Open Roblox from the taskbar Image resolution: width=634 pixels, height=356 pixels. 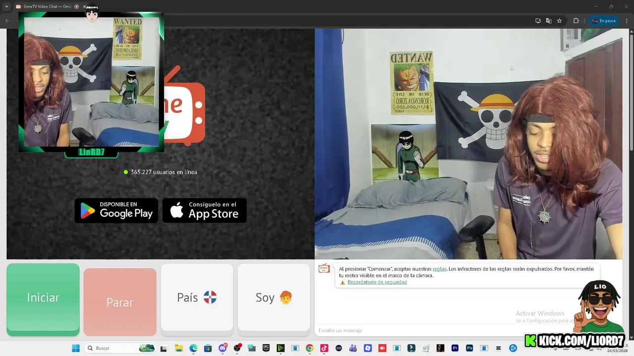[x=368, y=348]
